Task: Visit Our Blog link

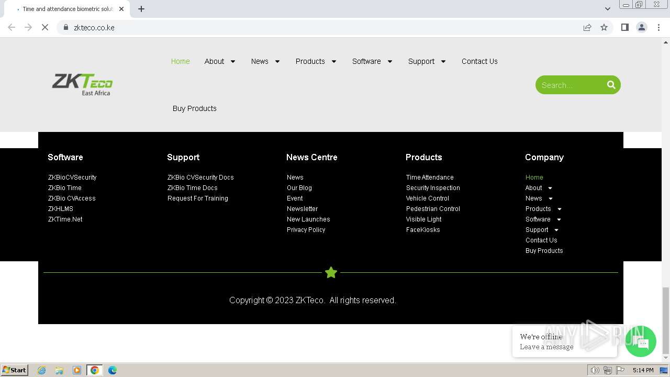Action: (x=299, y=188)
